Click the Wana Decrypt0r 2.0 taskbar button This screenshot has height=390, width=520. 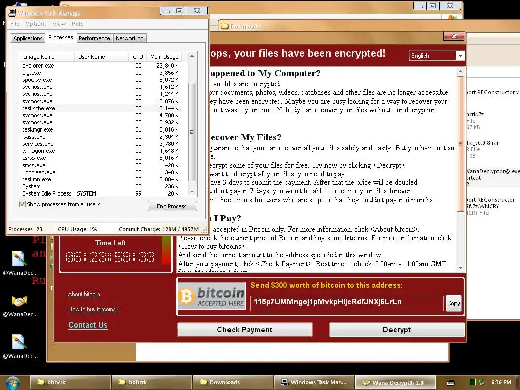[395, 383]
